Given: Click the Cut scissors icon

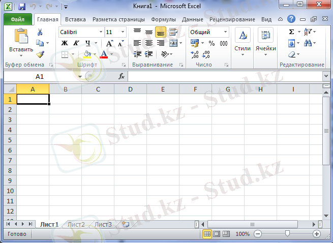Looking at the screenshot, I should pyautogui.click(x=40, y=32).
